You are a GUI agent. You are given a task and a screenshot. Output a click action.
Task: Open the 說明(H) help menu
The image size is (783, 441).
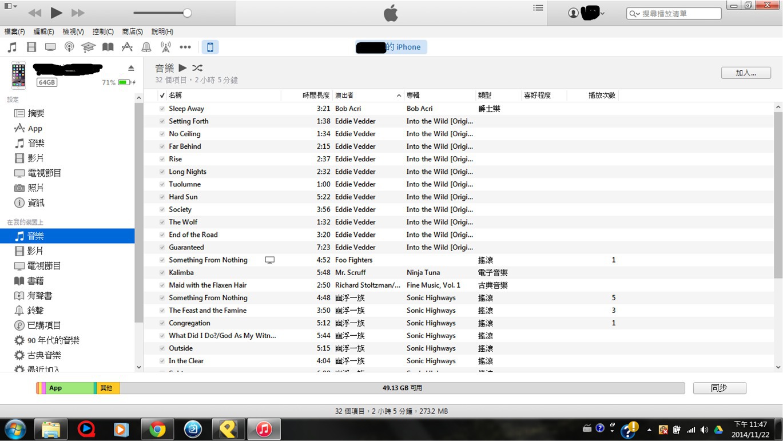tap(162, 32)
